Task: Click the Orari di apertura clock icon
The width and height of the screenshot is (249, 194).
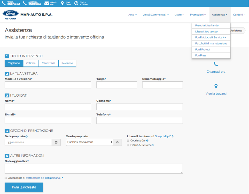Action: (76, 3)
